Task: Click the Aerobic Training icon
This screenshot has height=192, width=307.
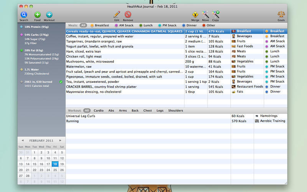Action: [257, 121]
